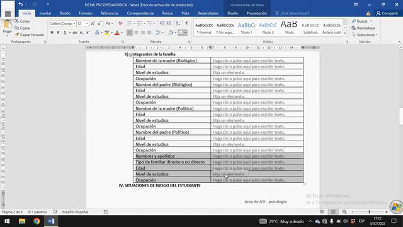Activate Copiar formato painter
Viewport: 403px width, 227px height.
(x=30, y=35)
